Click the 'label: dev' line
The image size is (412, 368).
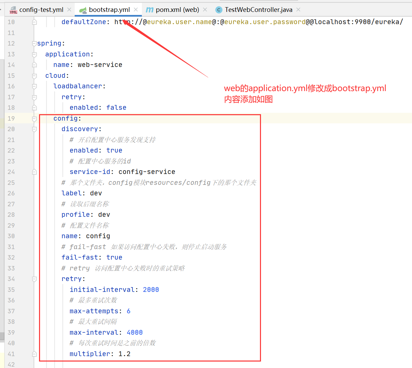(81, 193)
